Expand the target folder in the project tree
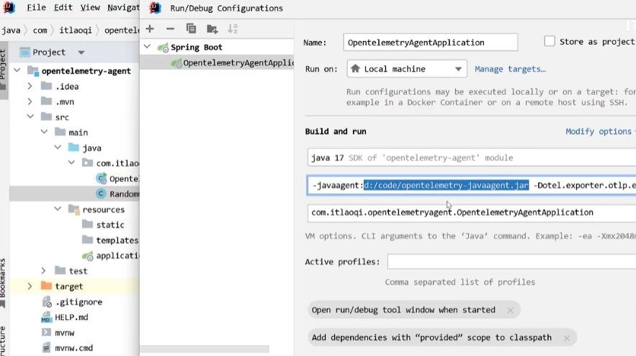Viewport: 636px width, 356px height. pos(30,286)
